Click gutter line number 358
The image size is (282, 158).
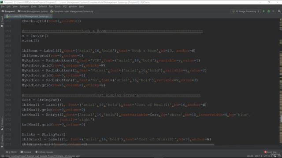tap(8, 51)
